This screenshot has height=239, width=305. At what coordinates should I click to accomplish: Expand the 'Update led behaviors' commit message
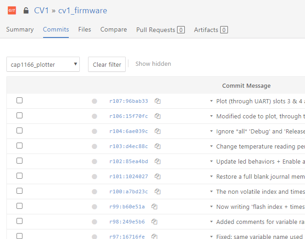pos(211,161)
